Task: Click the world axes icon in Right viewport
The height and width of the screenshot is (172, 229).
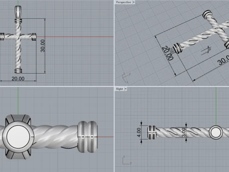Action: click(127, 160)
